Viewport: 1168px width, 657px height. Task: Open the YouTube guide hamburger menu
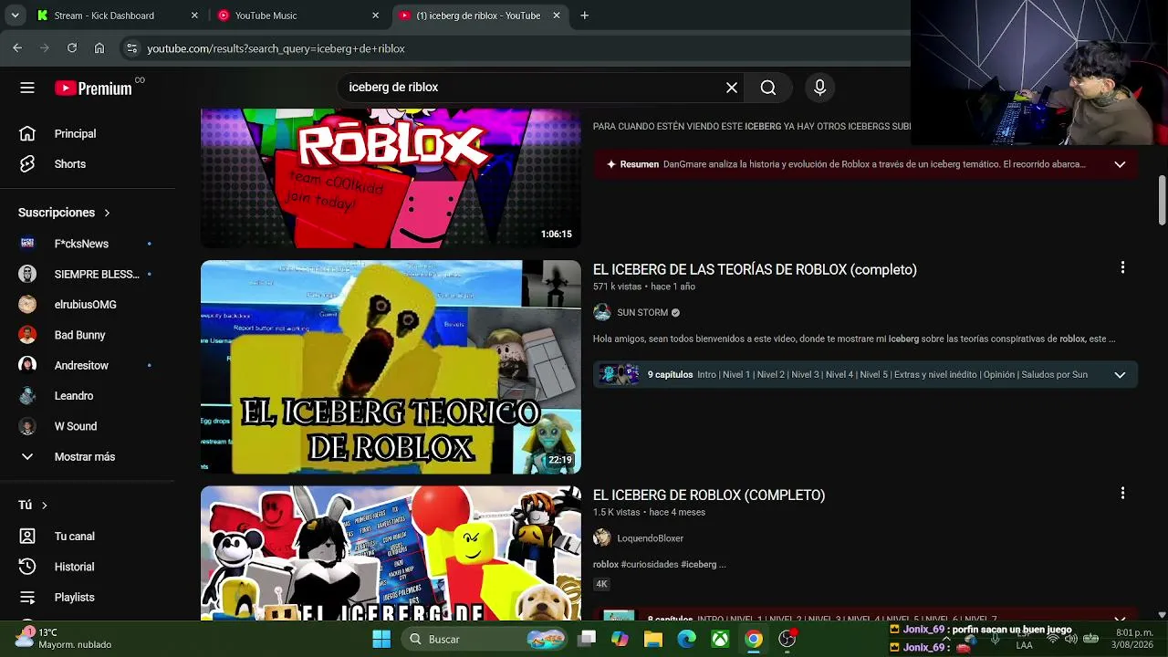(27, 88)
